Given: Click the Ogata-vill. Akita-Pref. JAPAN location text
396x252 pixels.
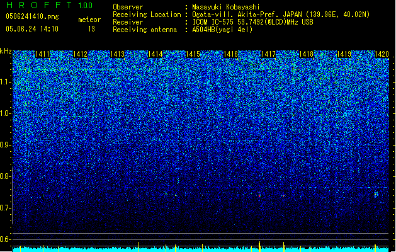Looking at the screenshot, I should 281,14.
